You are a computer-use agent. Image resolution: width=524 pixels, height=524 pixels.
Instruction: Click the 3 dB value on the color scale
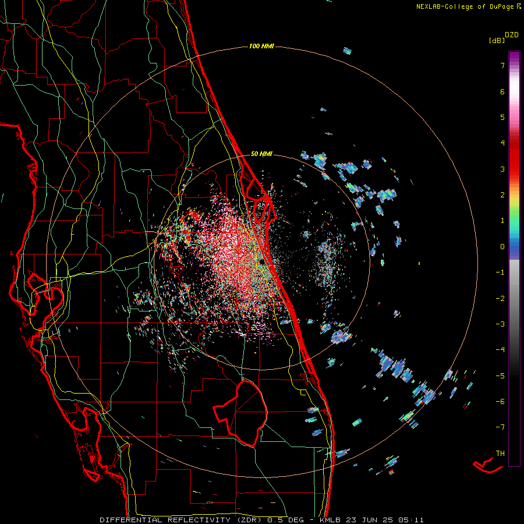502,169
